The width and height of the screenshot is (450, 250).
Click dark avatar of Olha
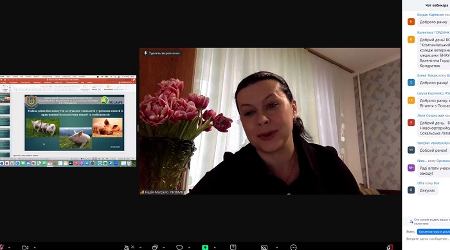click(411, 190)
